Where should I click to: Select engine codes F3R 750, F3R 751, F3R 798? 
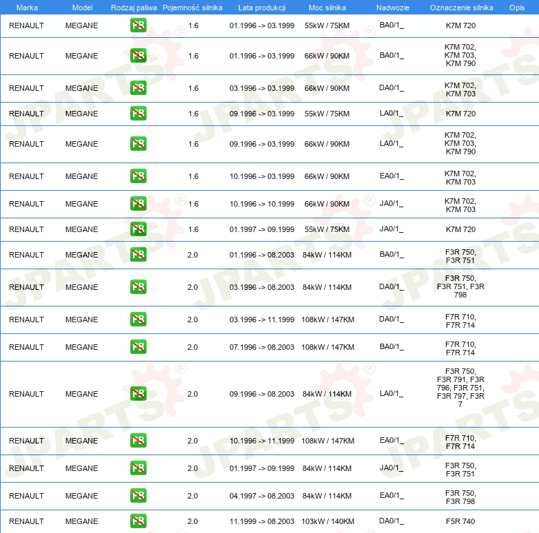click(x=460, y=286)
